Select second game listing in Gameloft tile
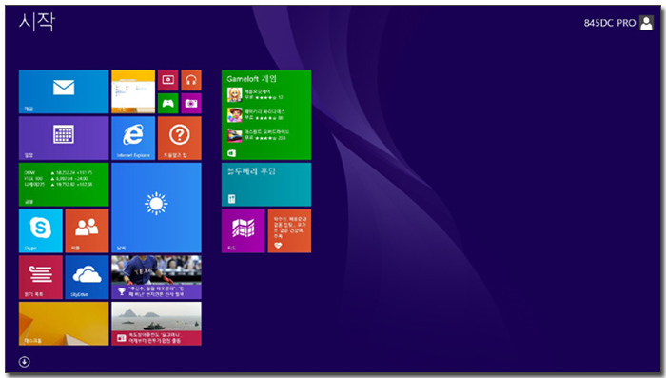 (256, 115)
